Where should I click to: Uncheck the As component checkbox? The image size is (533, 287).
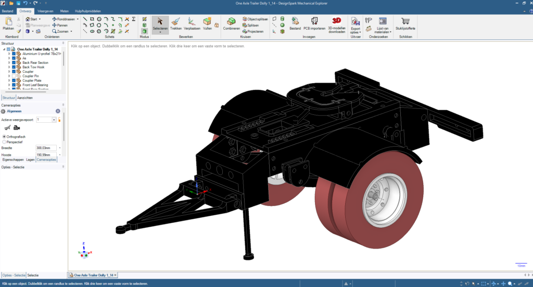tap(14, 58)
